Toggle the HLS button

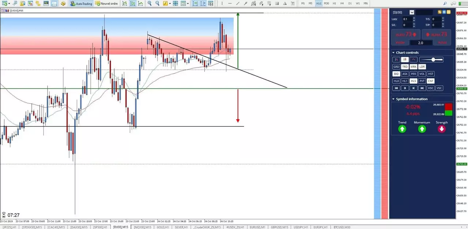tap(414, 81)
